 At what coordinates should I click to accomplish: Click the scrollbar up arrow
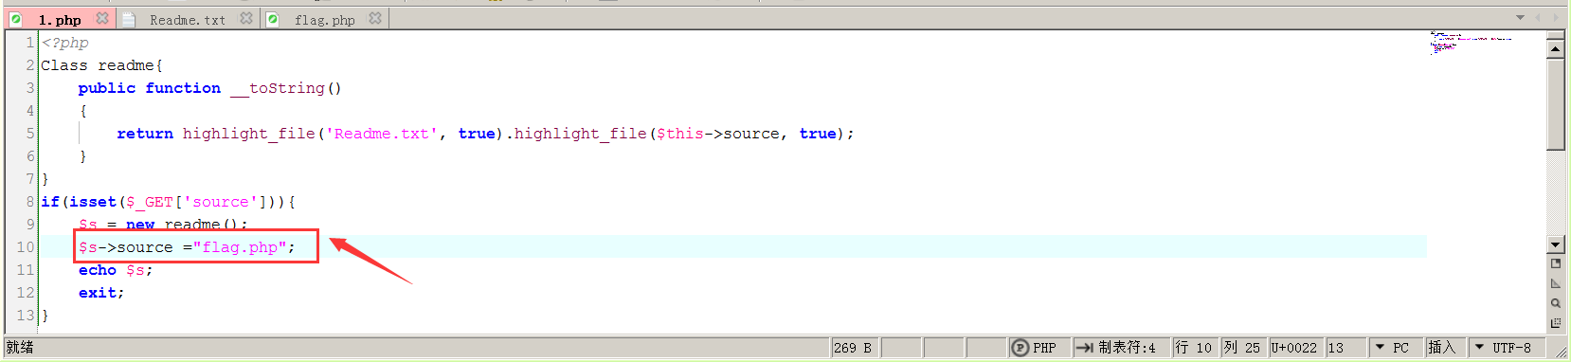pyautogui.click(x=1555, y=47)
